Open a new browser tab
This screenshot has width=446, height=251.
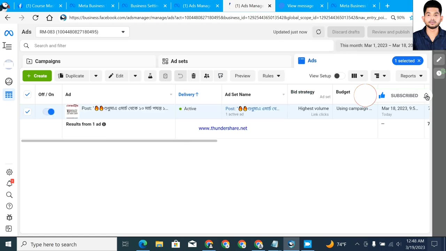[x=387, y=6]
